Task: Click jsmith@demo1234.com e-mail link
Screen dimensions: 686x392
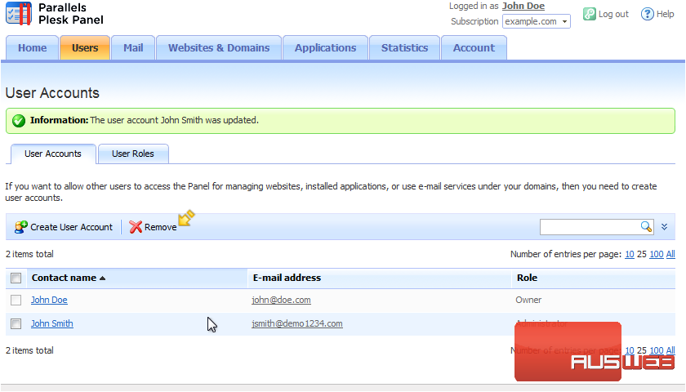Action: click(297, 323)
